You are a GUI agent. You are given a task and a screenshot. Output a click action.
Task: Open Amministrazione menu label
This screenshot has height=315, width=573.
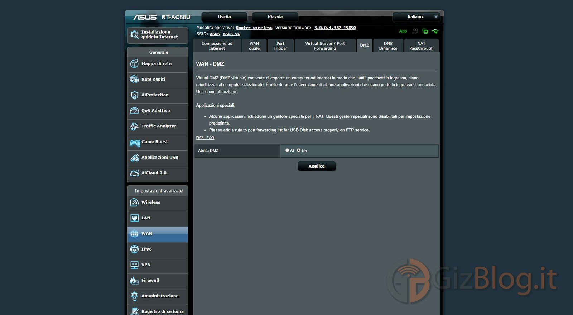click(160, 296)
